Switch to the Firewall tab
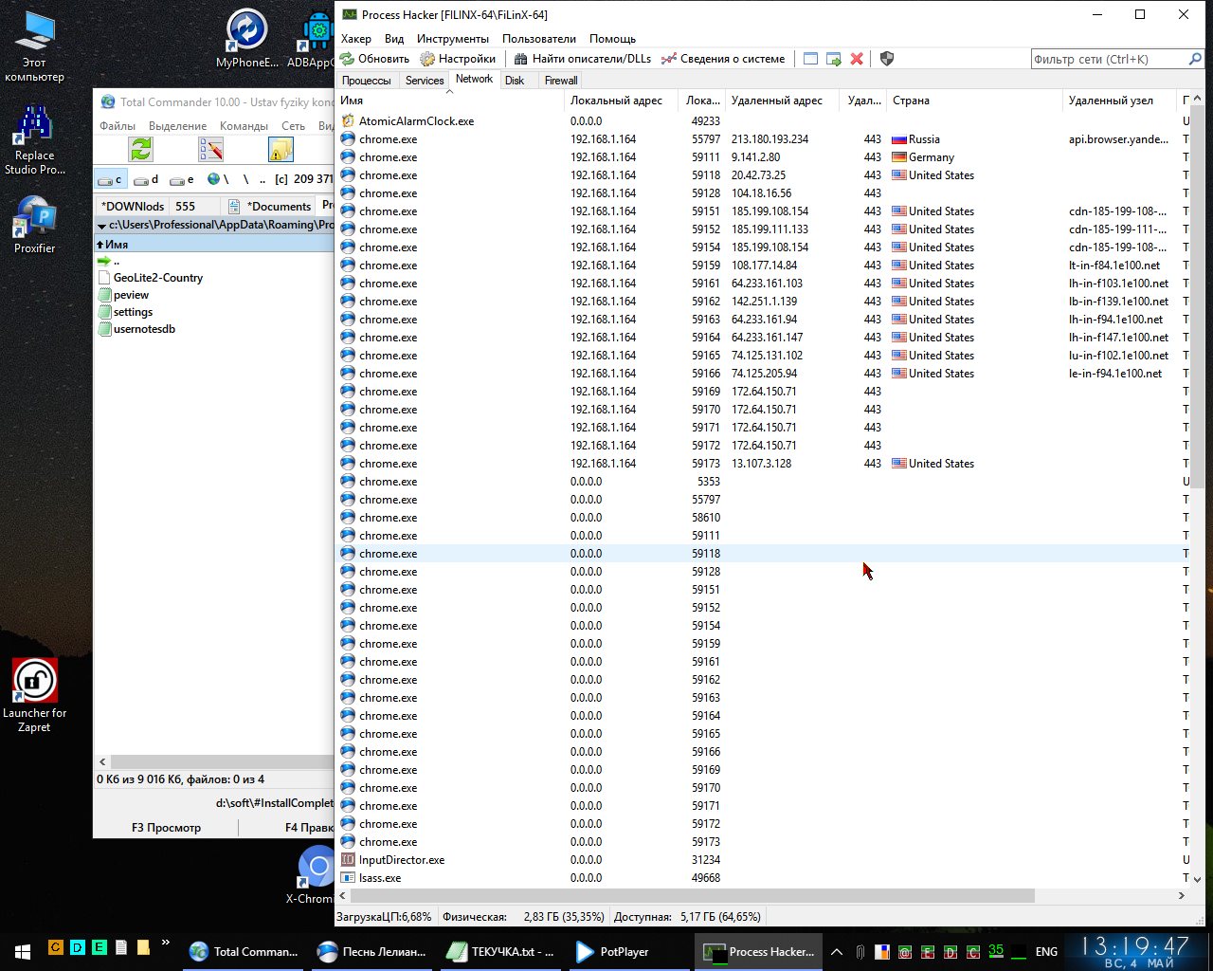 tap(561, 81)
